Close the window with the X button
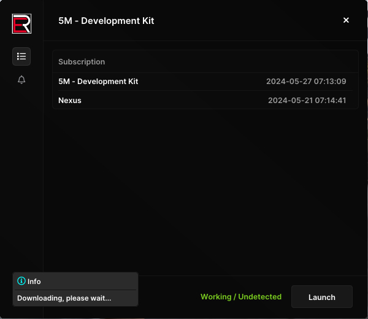The height and width of the screenshot is (319, 368). pyautogui.click(x=346, y=20)
